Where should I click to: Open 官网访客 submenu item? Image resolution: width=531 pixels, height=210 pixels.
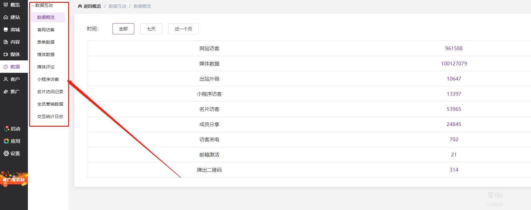pyautogui.click(x=46, y=30)
